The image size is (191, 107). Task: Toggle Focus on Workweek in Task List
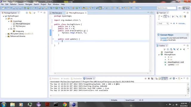coord(173,16)
